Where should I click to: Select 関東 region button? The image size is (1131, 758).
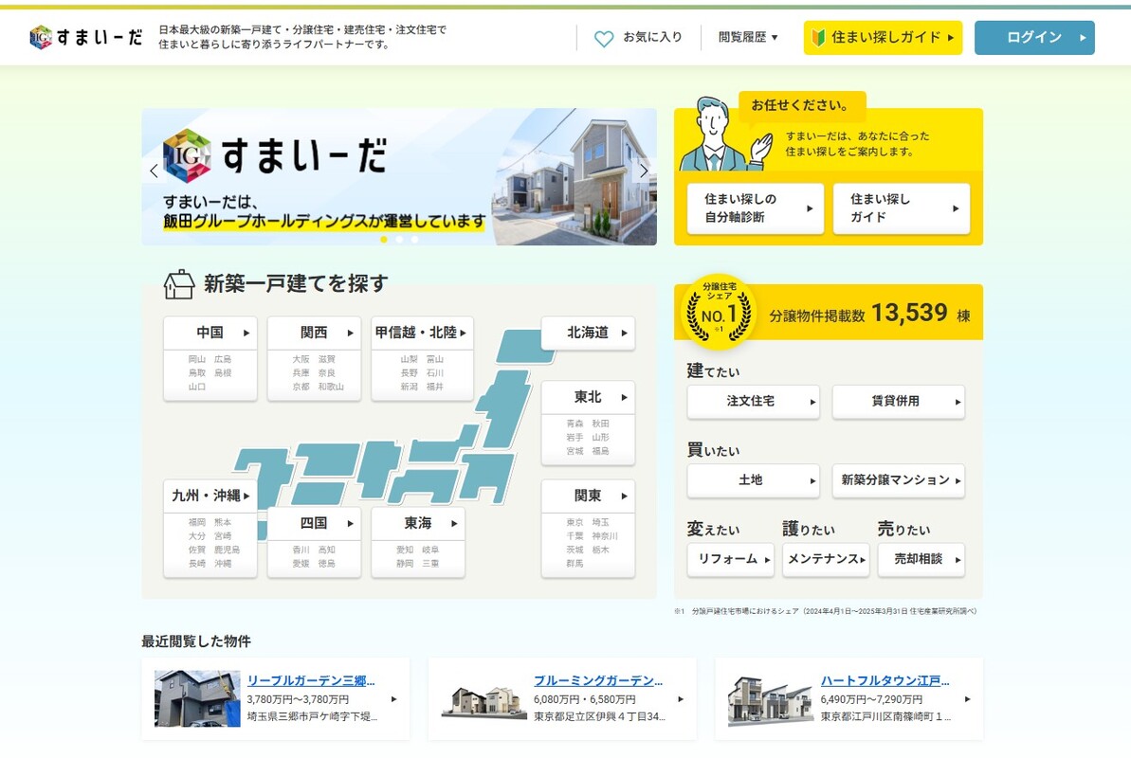point(588,496)
